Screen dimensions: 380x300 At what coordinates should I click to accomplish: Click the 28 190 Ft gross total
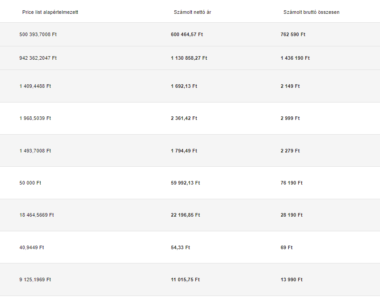coord(291,215)
